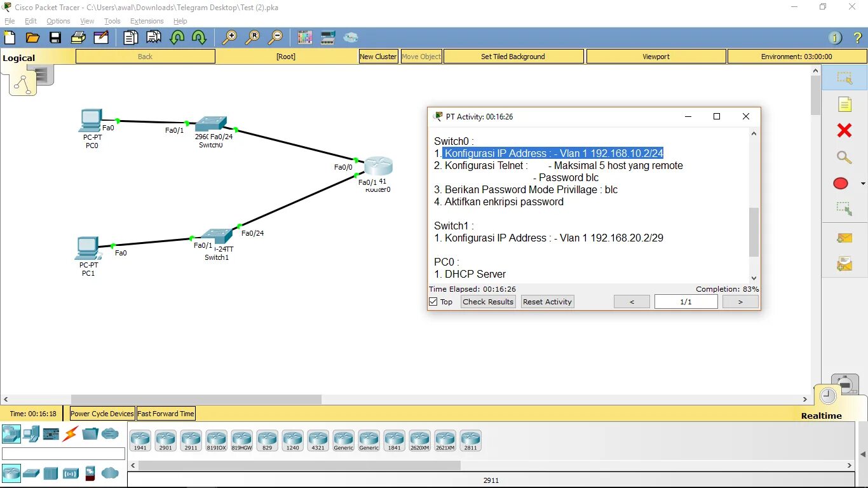Choose the Place Note tool
This screenshot has height=488, width=868.
pos(844,104)
